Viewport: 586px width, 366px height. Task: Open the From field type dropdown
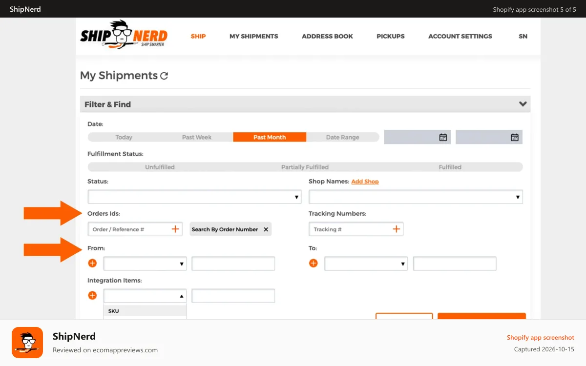pos(145,264)
